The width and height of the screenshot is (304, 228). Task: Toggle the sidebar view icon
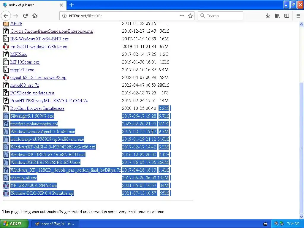(x=287, y=16)
